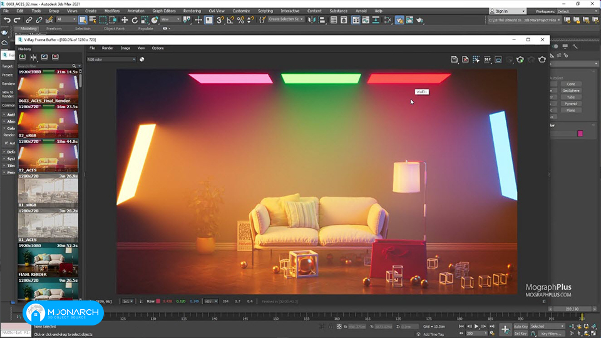
Task: Open the selection filter All dropdown
Action: pyautogui.click(x=66, y=19)
